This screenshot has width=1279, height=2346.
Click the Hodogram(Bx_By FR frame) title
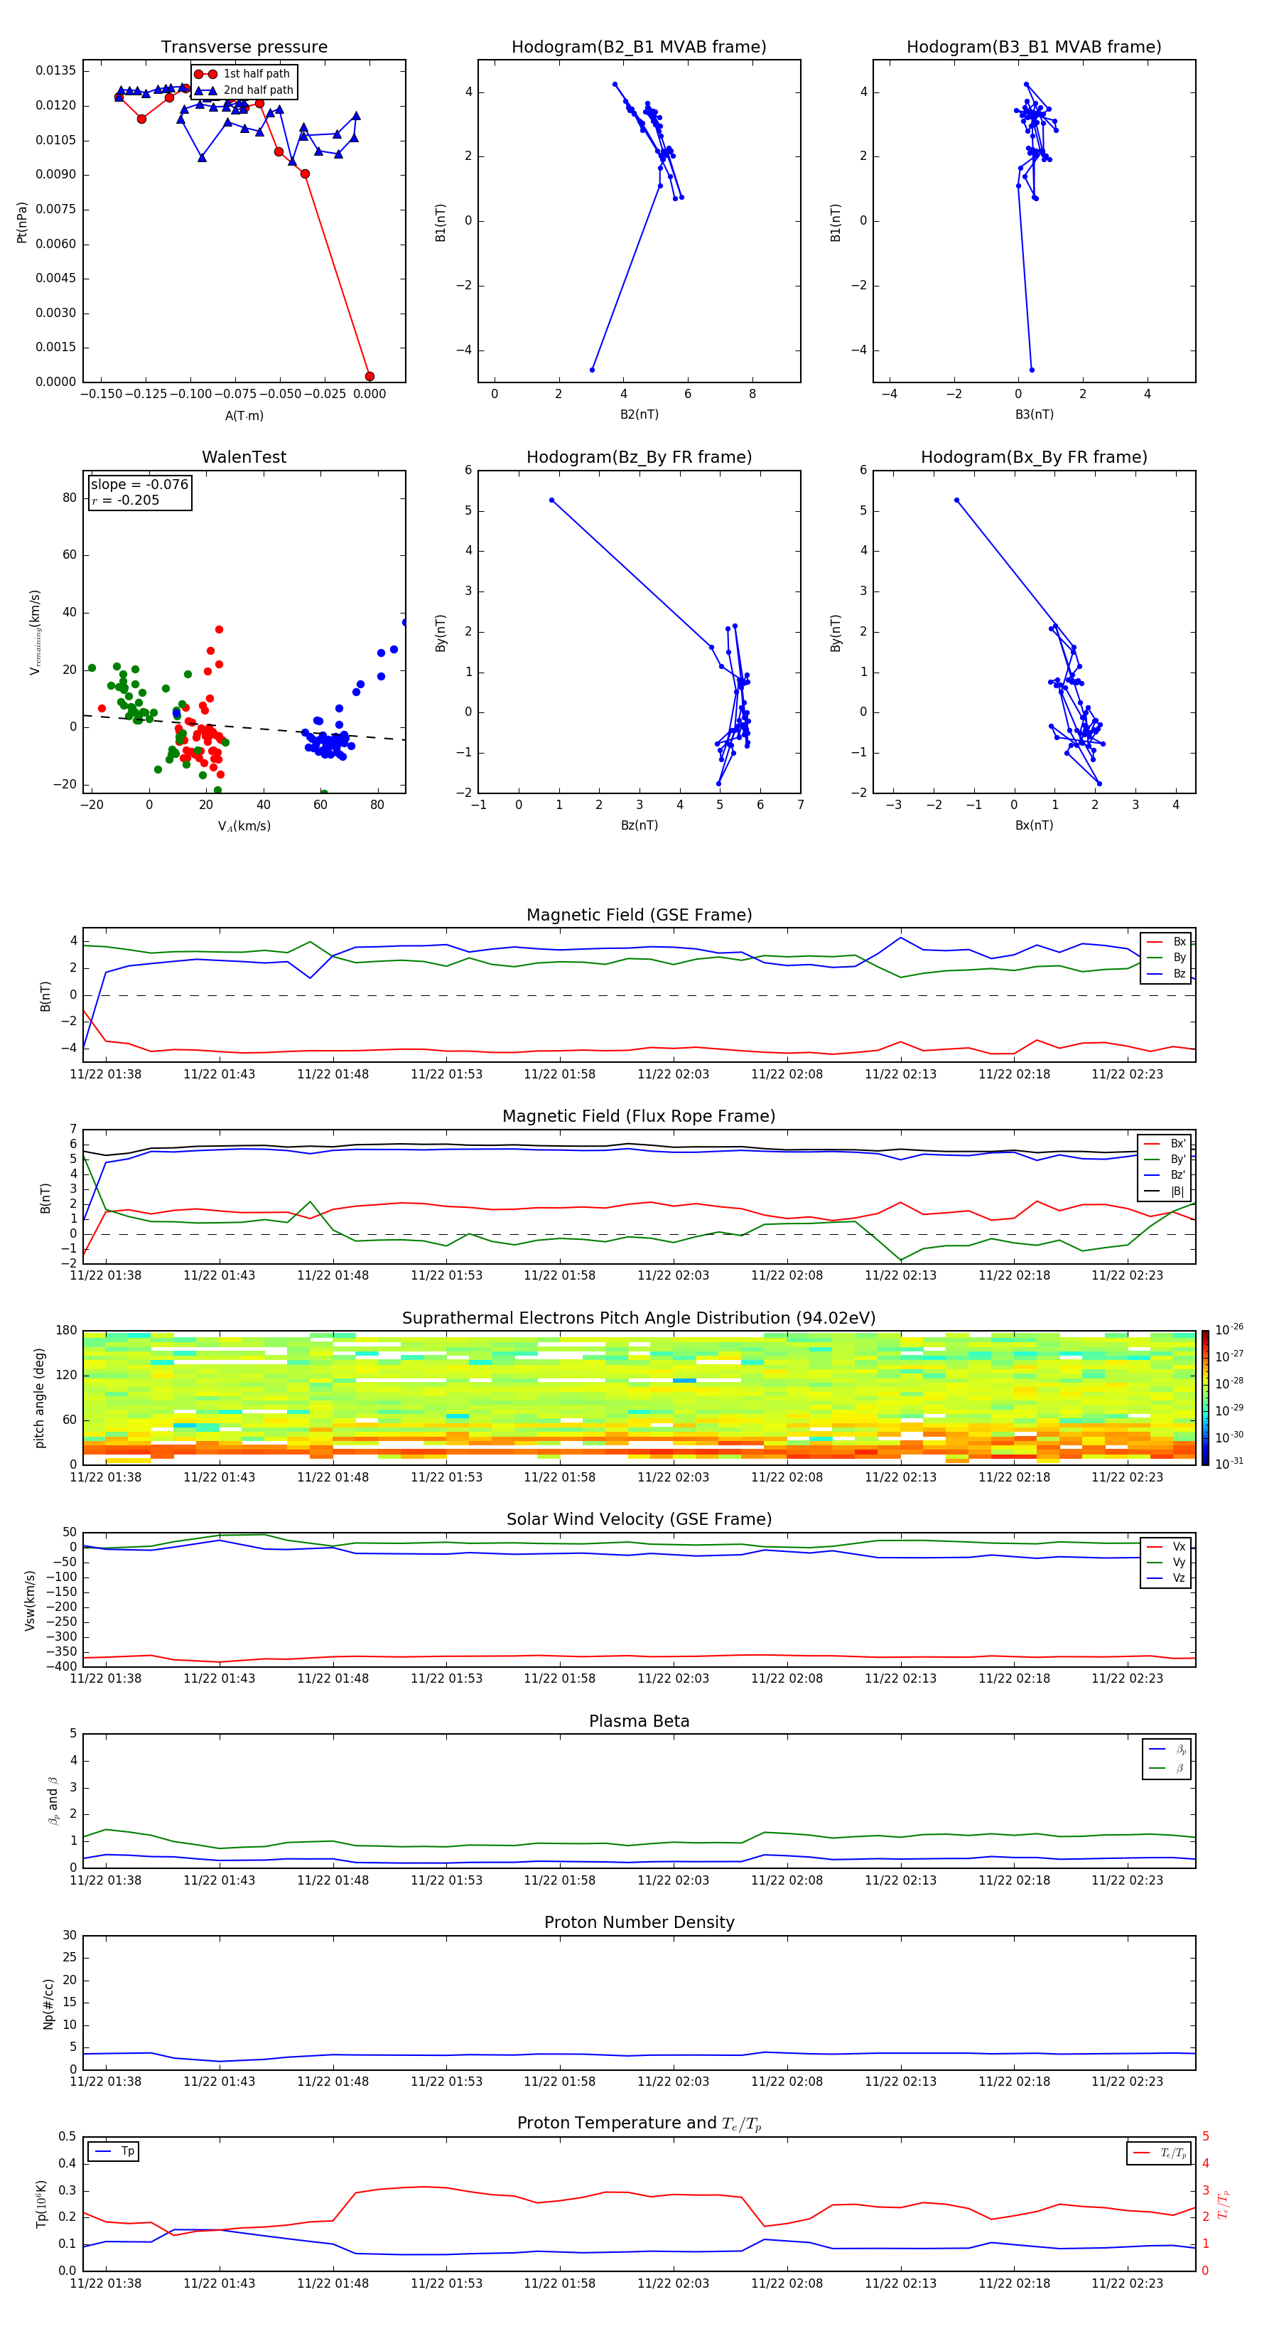pos(1034,457)
